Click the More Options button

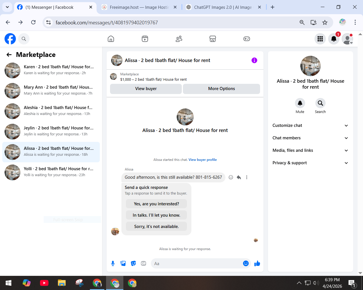(221, 89)
